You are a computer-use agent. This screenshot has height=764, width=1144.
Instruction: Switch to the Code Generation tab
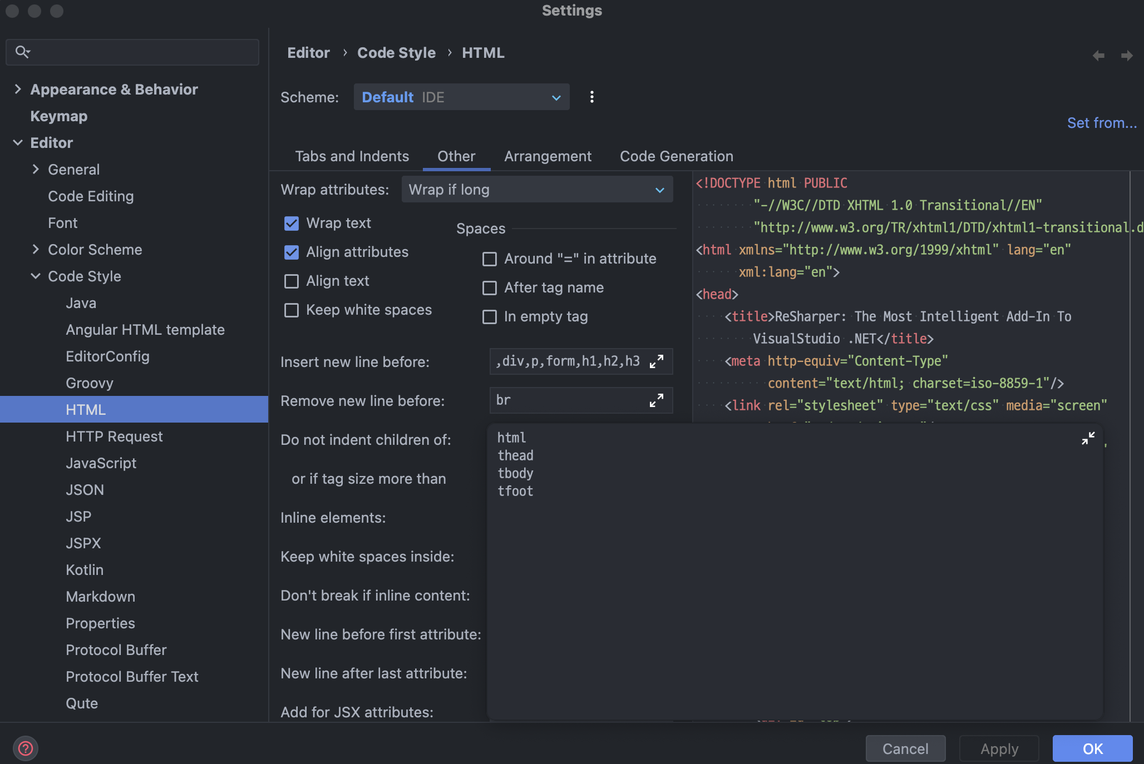676,156
